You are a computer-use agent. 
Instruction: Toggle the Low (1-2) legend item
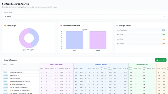pos(26,50)
